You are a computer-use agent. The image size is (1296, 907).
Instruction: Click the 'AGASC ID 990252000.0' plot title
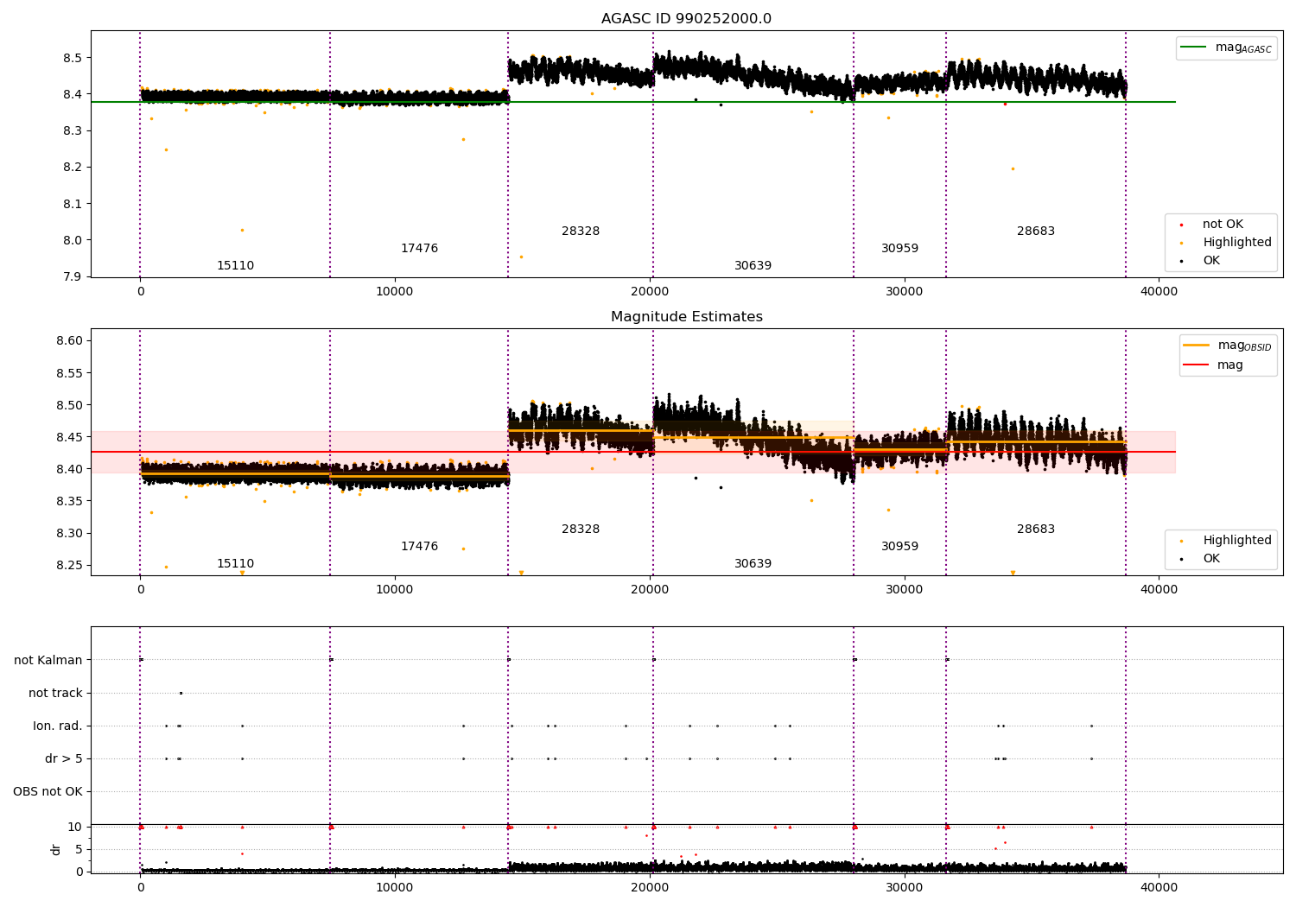[687, 19]
